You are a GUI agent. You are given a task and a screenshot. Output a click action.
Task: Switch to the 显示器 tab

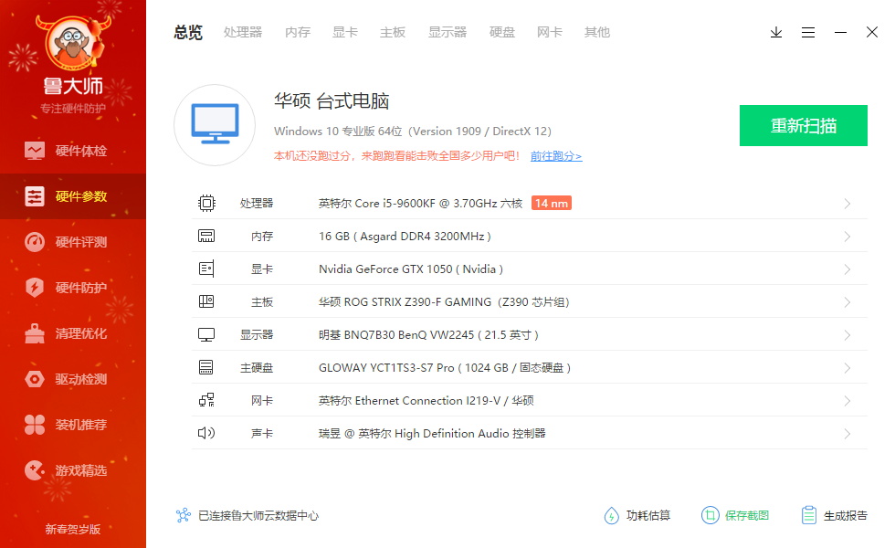pyautogui.click(x=447, y=33)
